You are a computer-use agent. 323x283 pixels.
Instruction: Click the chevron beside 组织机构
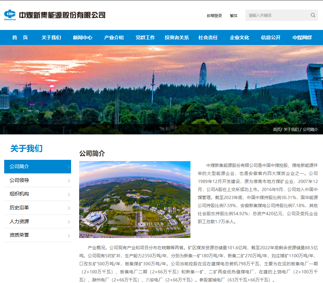[69, 195]
